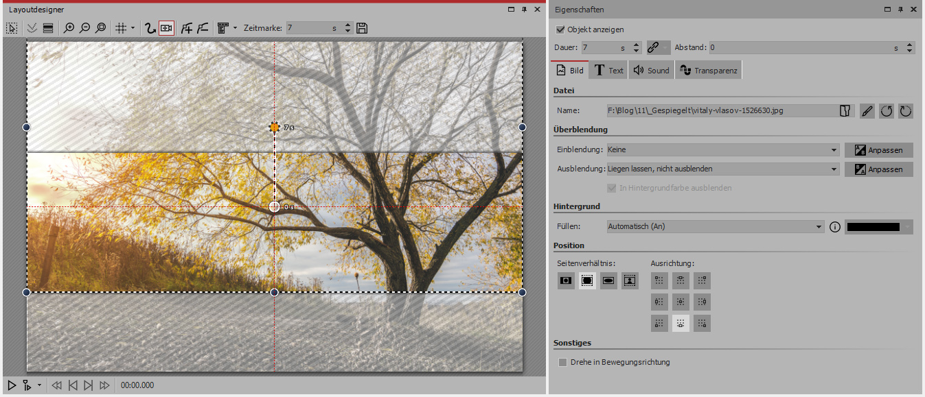The width and height of the screenshot is (925, 397).
Task: Select the portrait person Seitenverhältnis option
Action: point(630,280)
